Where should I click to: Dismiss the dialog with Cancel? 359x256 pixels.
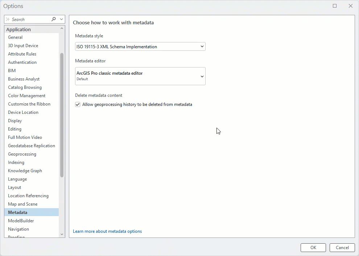tap(342, 247)
